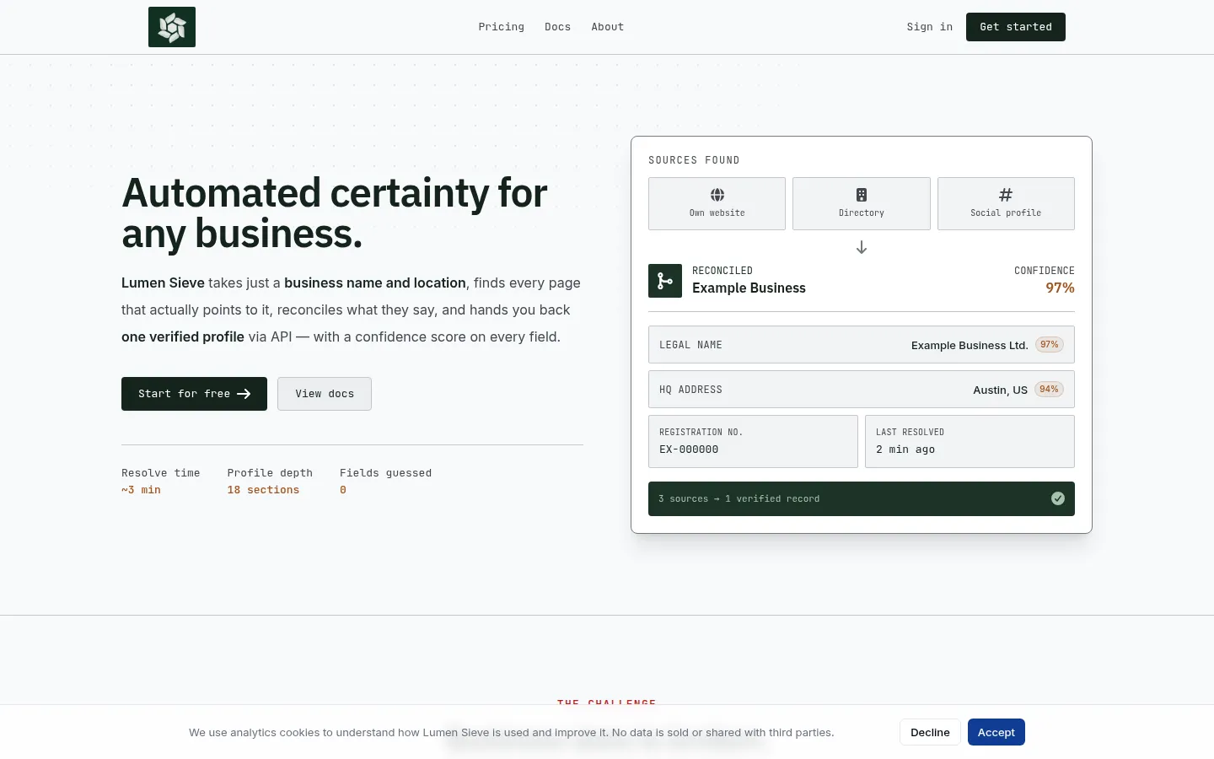Click the reconciled merge icon

tap(665, 281)
